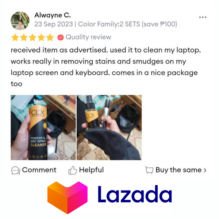The height and width of the screenshot is (219, 219).
Task: Click the review body text
Action: (106, 67)
